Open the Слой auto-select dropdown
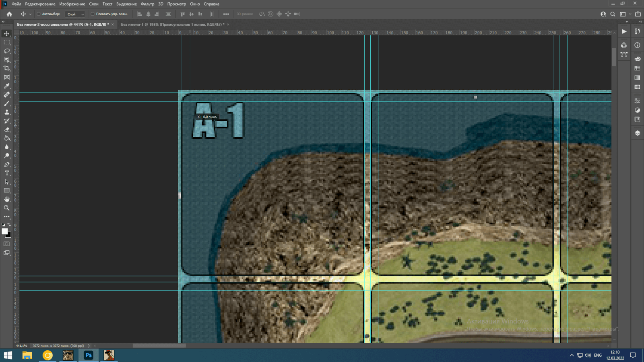 pos(75,14)
